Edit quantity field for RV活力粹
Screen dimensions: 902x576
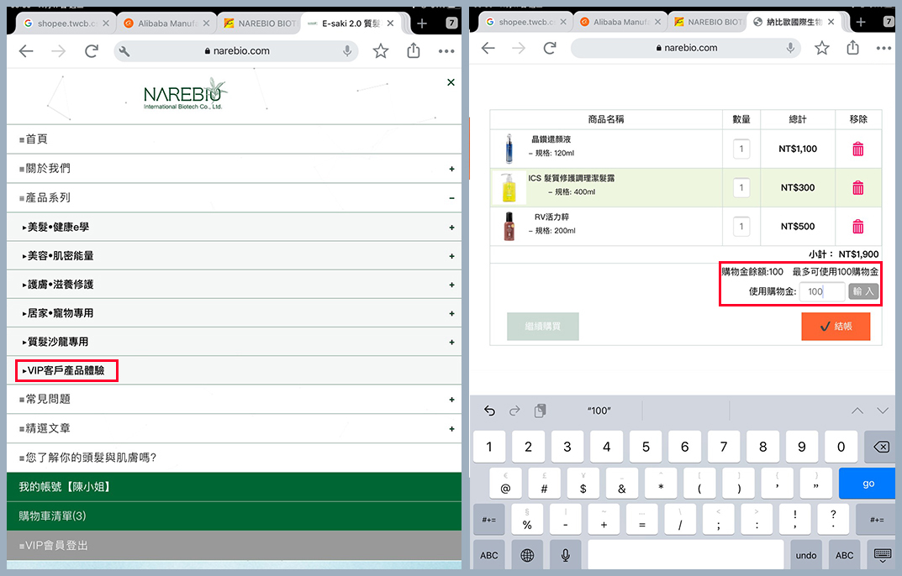[741, 226]
